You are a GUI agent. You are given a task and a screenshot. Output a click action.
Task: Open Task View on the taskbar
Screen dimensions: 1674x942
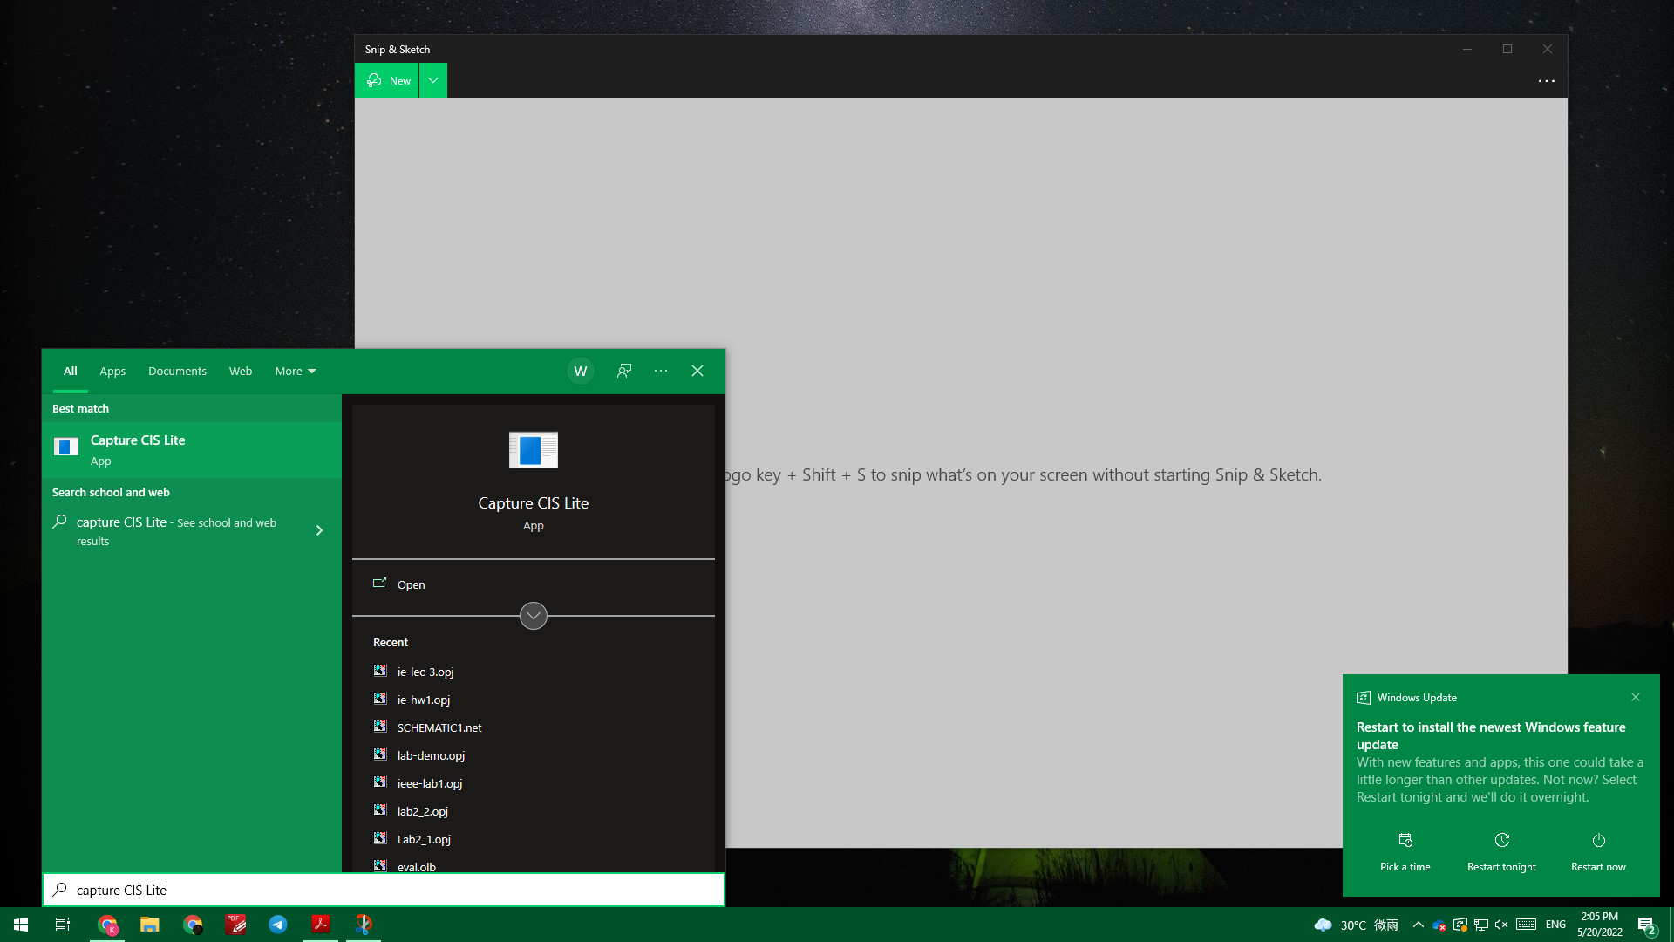63,925
